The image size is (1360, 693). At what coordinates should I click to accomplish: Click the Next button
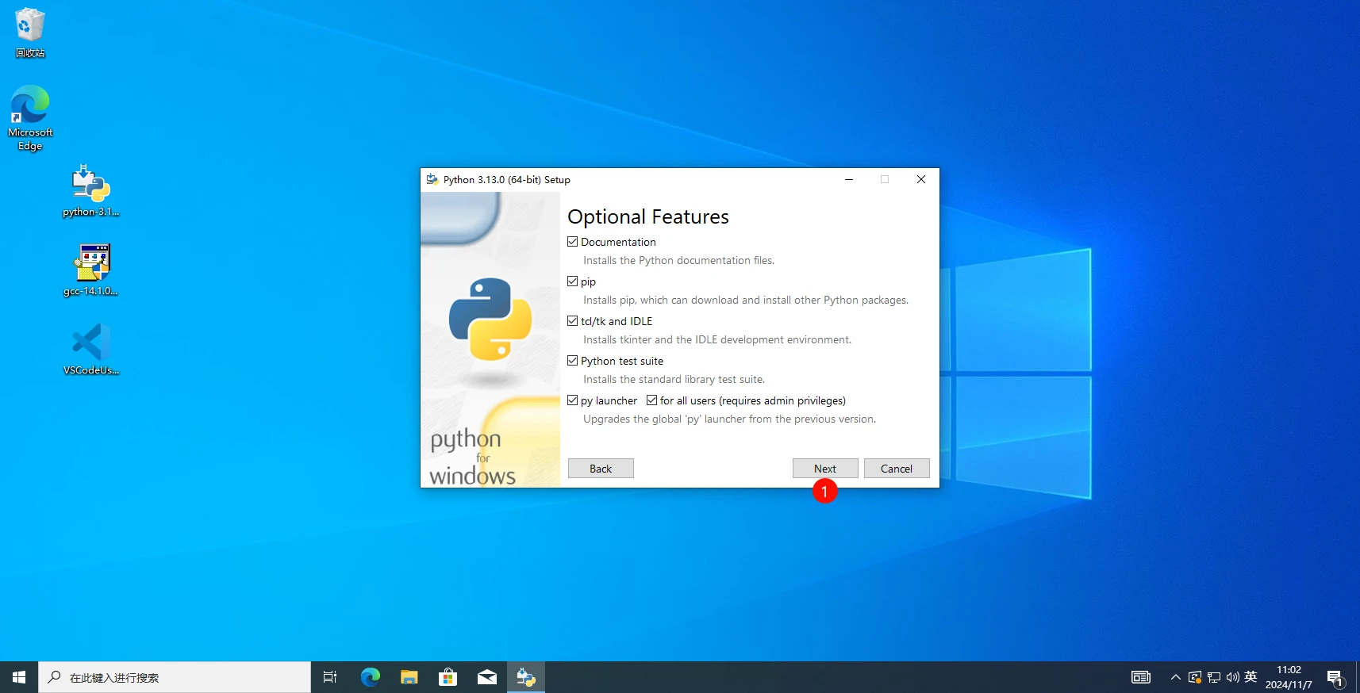(x=825, y=469)
